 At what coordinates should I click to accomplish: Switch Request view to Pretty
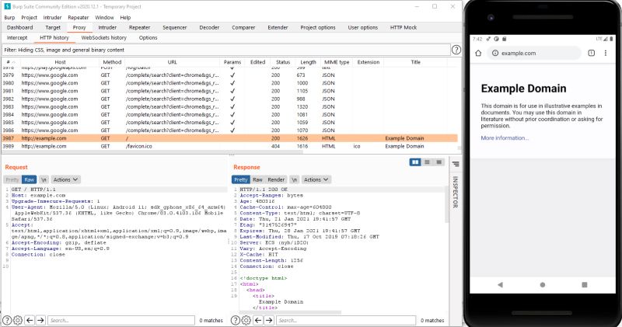(x=12, y=179)
